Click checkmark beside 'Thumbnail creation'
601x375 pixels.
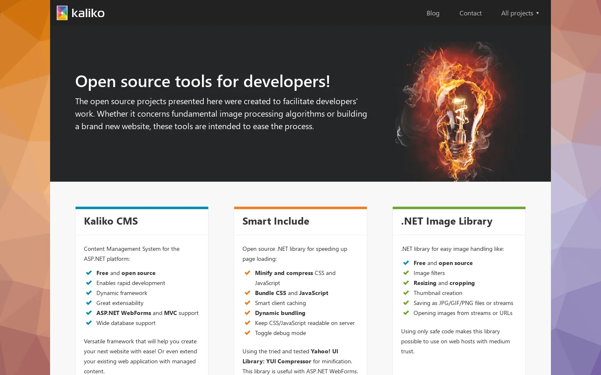pos(406,293)
